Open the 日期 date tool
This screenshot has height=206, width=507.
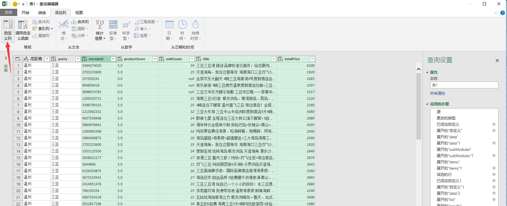[169, 30]
